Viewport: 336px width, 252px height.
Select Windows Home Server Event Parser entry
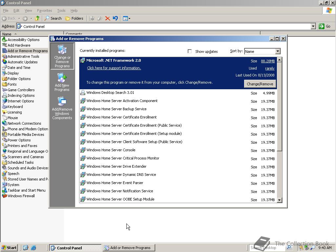coord(178,183)
